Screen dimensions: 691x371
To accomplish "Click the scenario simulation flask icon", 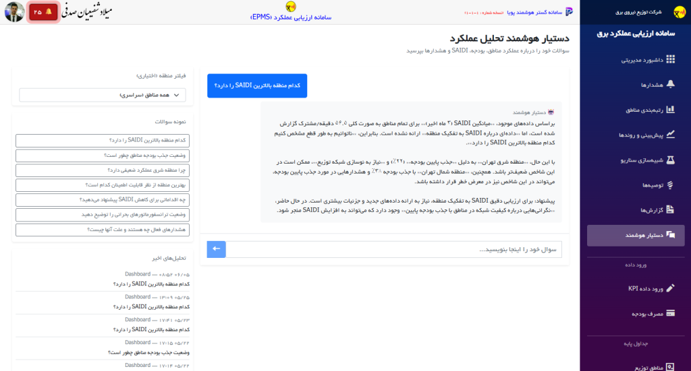I will [670, 160].
